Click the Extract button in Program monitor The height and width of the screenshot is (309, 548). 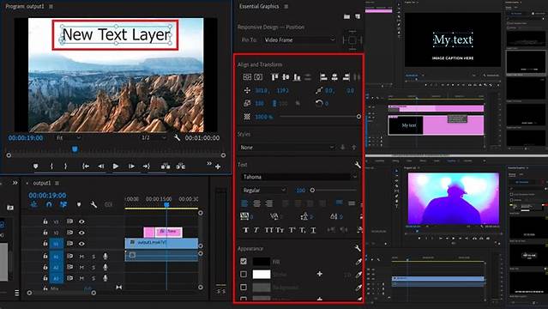point(181,167)
